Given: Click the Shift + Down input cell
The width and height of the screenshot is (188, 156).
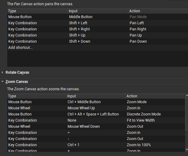Looking at the screenshot, I should (80, 41).
